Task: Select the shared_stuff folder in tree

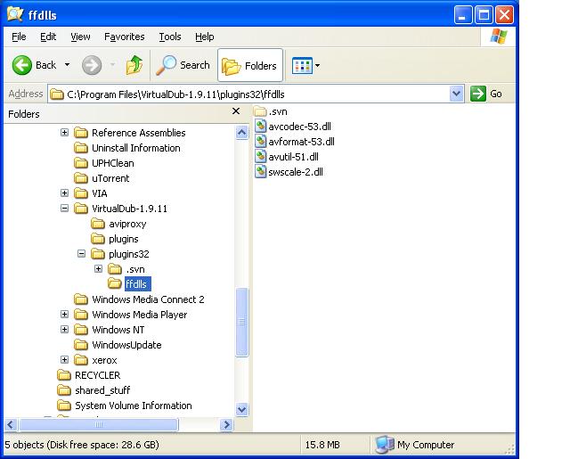Action: (x=102, y=390)
